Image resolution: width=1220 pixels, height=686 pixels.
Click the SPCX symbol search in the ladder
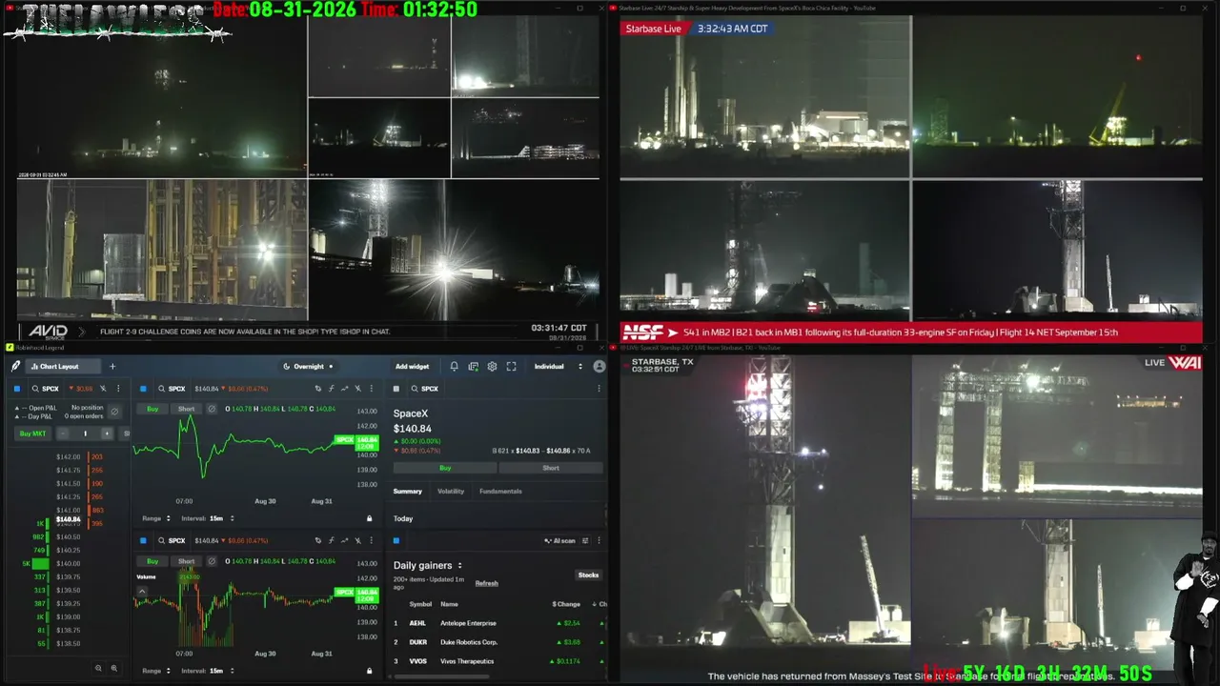pos(46,389)
